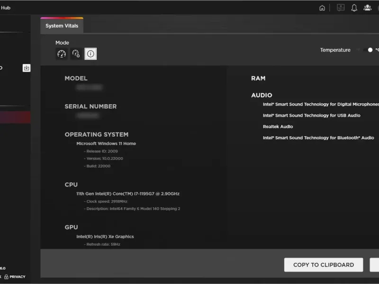Select the gauge dashboard mode icon
The width and height of the screenshot is (379, 284).
[x=62, y=54]
